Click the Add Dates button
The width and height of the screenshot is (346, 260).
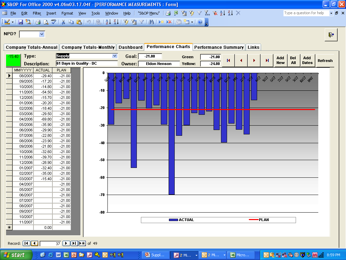point(307,60)
